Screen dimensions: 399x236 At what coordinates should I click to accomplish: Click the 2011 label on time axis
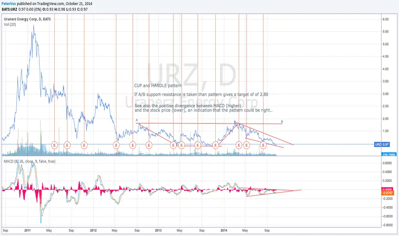point(27,230)
